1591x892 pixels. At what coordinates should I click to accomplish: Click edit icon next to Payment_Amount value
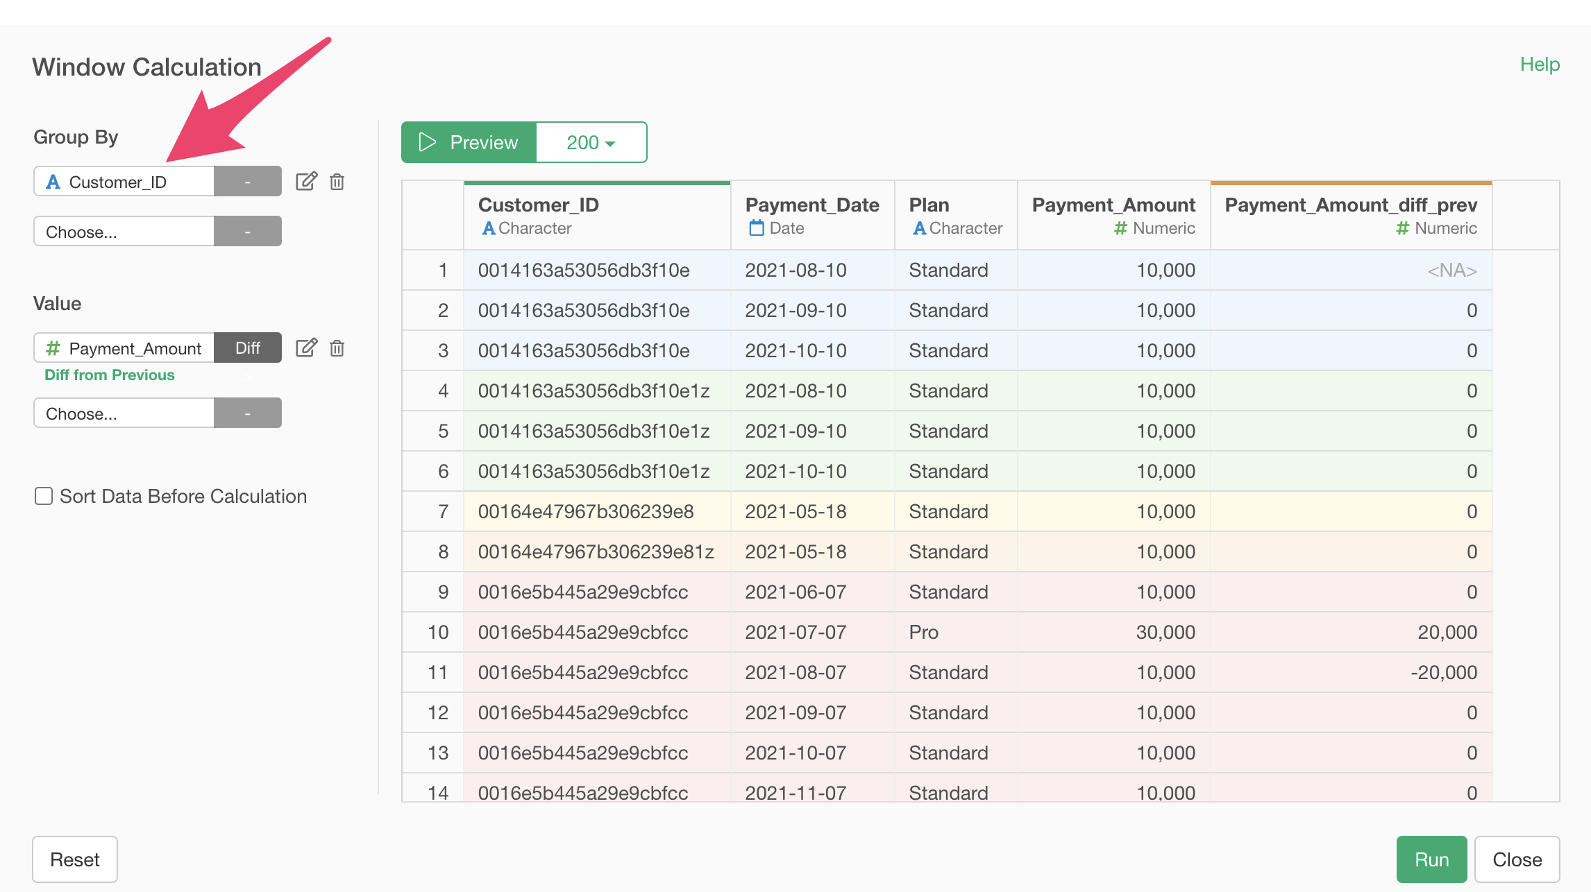(306, 348)
